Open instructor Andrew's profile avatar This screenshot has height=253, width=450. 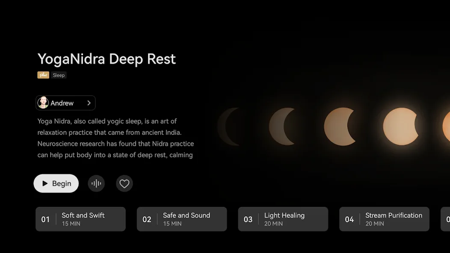click(x=43, y=103)
